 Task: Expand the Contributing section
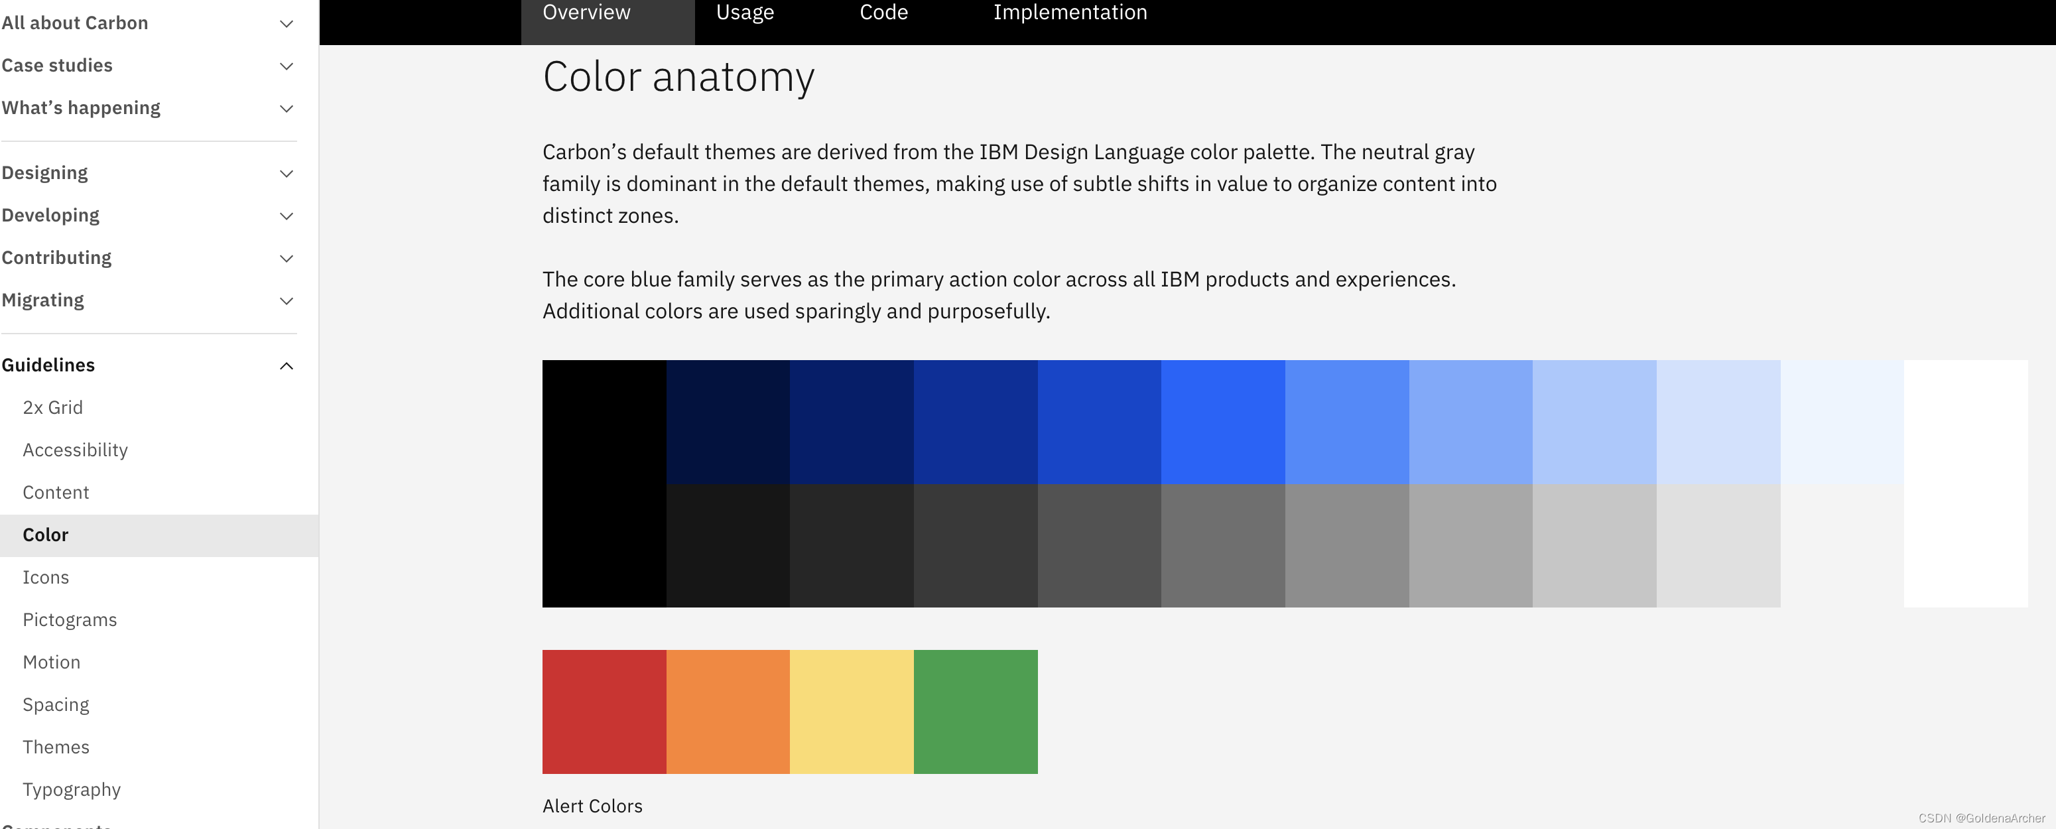149,258
